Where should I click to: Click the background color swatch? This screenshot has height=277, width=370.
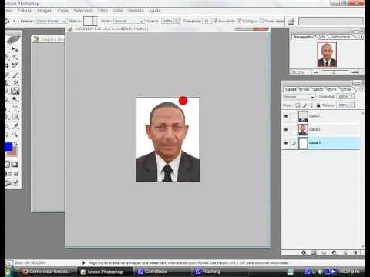click(14, 153)
